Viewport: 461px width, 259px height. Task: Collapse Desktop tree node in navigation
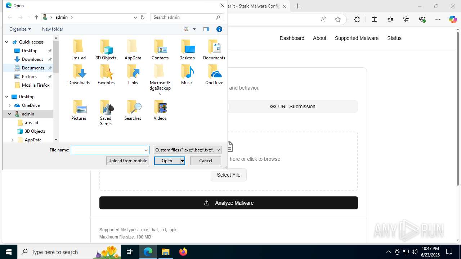tap(6, 97)
